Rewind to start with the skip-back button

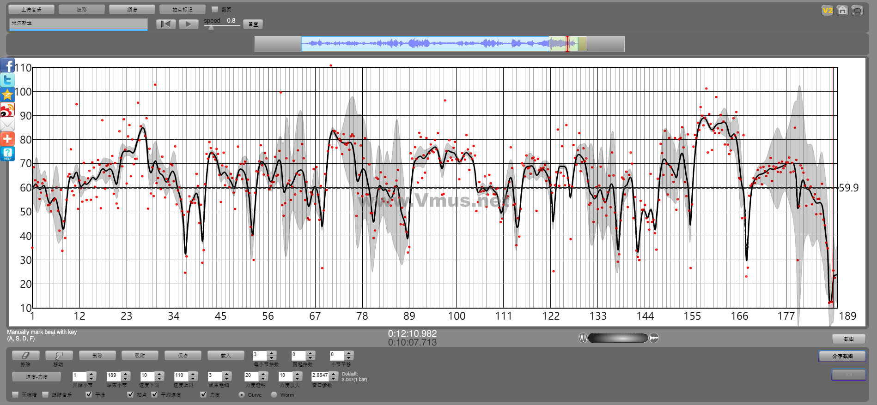[166, 24]
